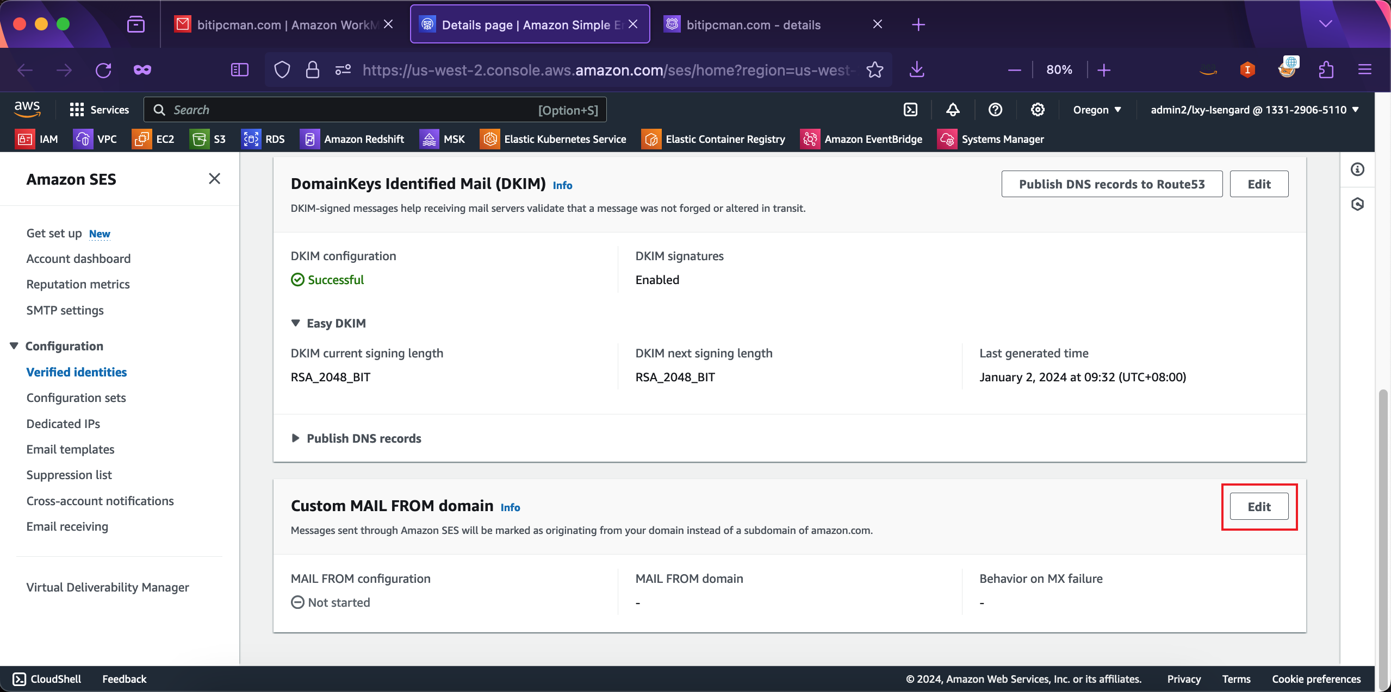Open the AWS home logo
1391x692 pixels.
(x=27, y=109)
